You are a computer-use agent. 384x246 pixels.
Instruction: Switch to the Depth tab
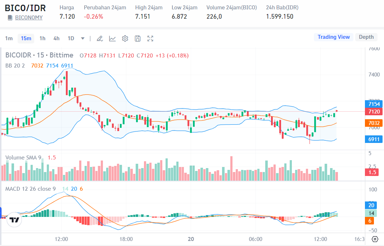(x=366, y=37)
